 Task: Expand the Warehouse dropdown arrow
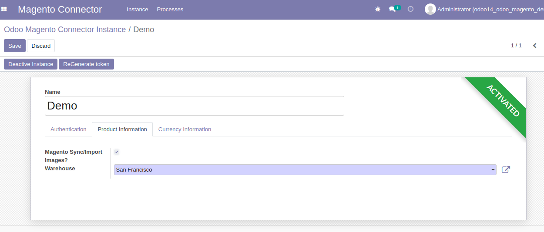[493, 170]
